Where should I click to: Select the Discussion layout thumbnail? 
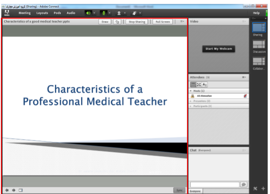coord(259,44)
